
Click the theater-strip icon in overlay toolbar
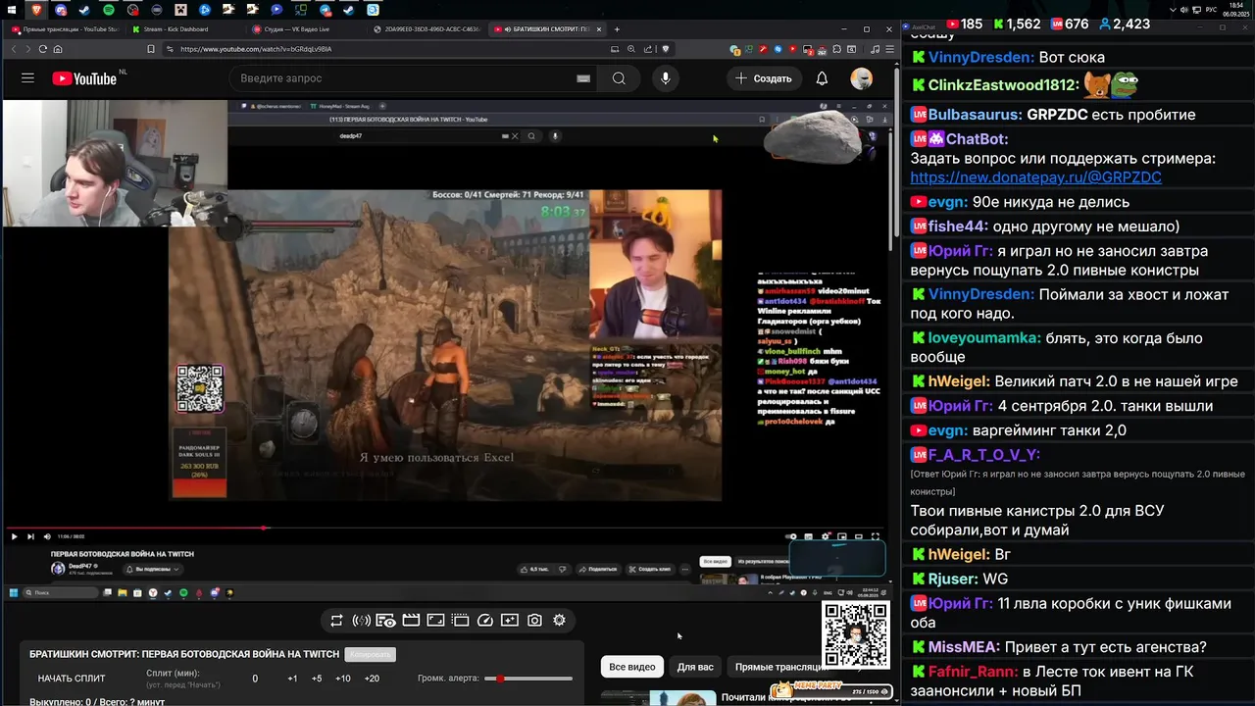coord(460,621)
